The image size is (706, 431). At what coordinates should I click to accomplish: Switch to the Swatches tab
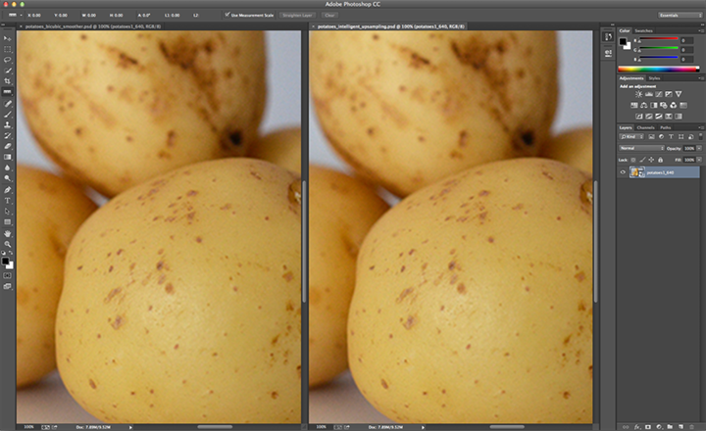click(644, 30)
